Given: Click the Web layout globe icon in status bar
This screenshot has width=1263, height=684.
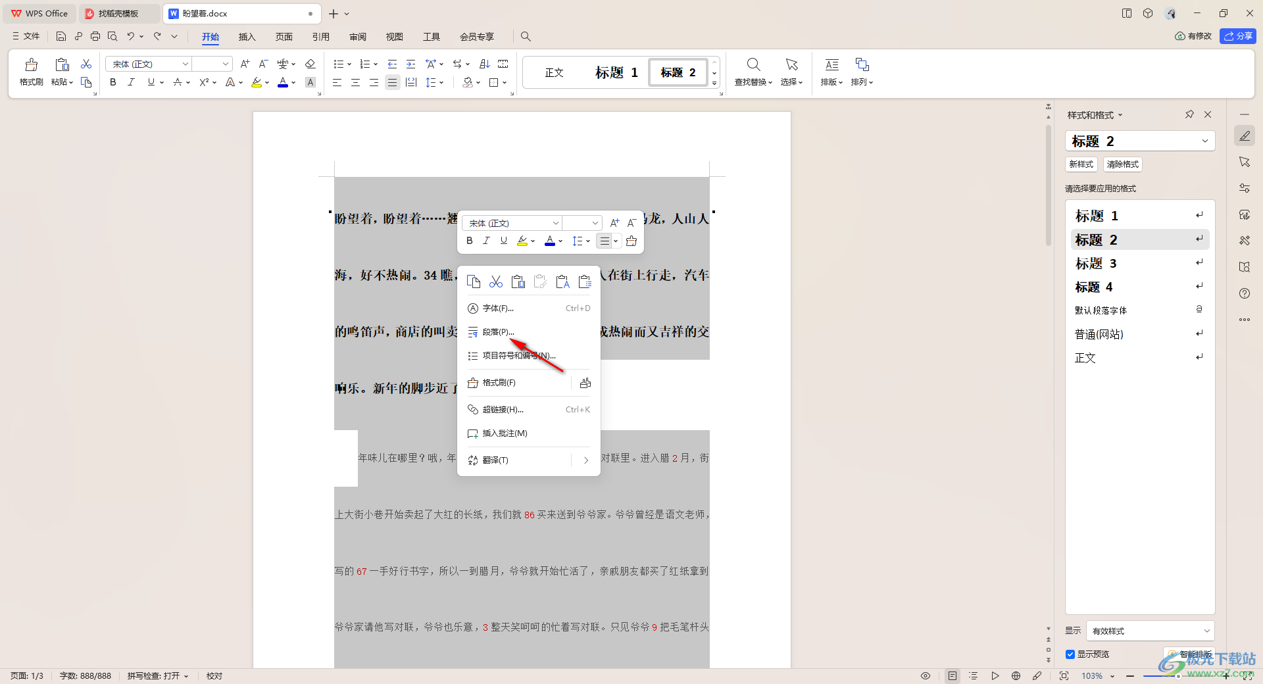Looking at the screenshot, I should (x=1016, y=676).
